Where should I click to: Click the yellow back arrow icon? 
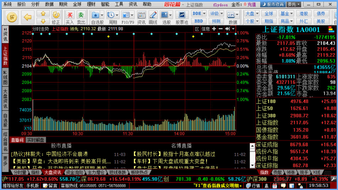point(28,17)
